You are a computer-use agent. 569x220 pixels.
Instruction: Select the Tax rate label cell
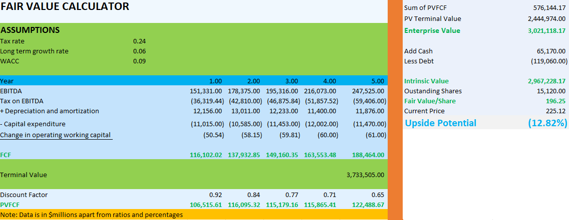point(13,41)
